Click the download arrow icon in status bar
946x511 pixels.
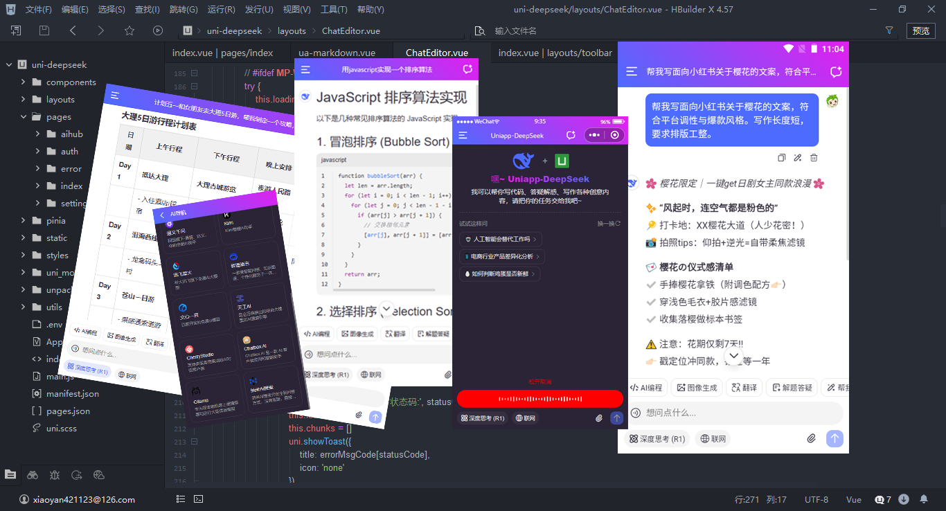click(904, 499)
